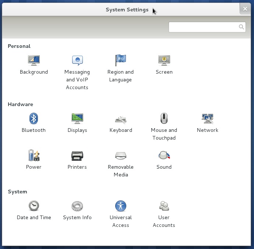The height and width of the screenshot is (249, 254).
Task: Open User Accounts settings
Action: coord(164,206)
